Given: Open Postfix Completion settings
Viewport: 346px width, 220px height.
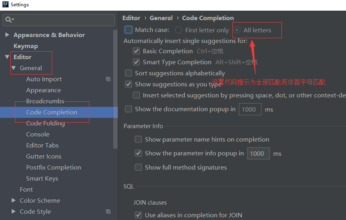Looking at the screenshot, I should click(53, 167).
